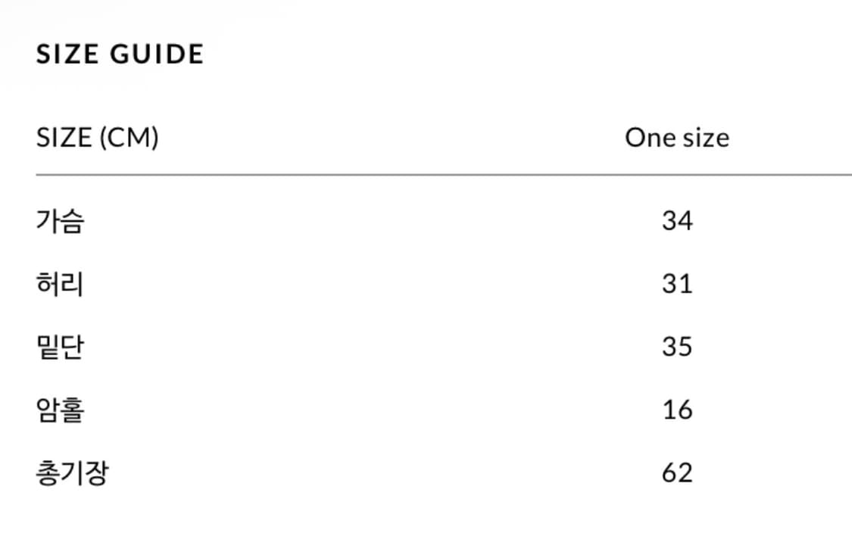Click the middle syllable 기 of 총기장
The image size is (852, 539).
pyautogui.click(x=73, y=473)
